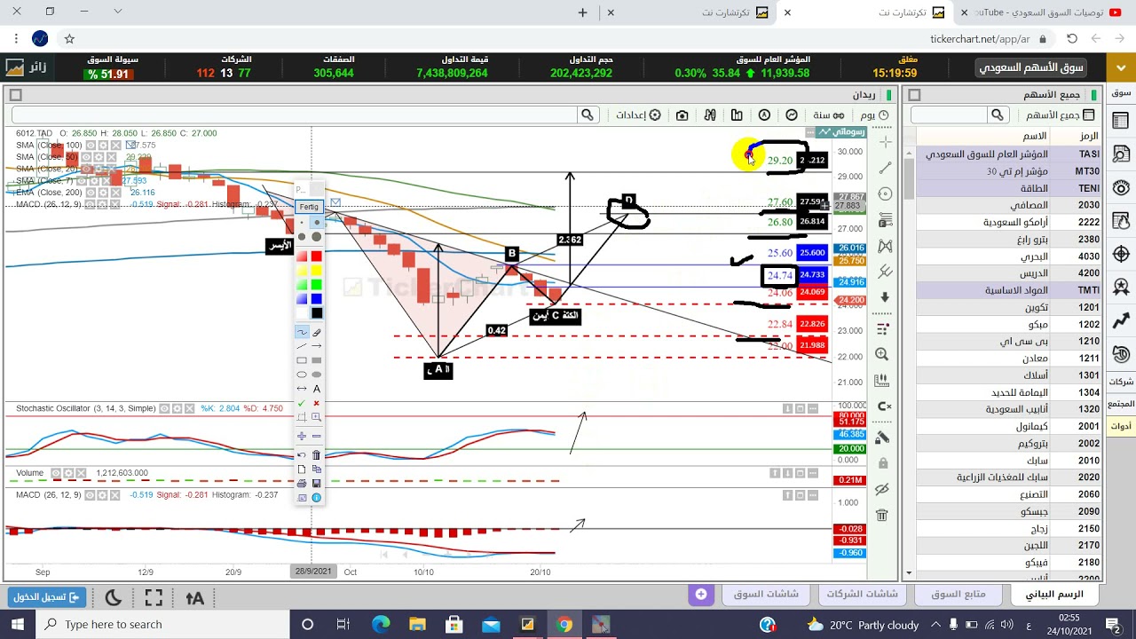Open the 'سوق' right sidebar tab
This screenshot has height=639, width=1136.
(x=1121, y=92)
